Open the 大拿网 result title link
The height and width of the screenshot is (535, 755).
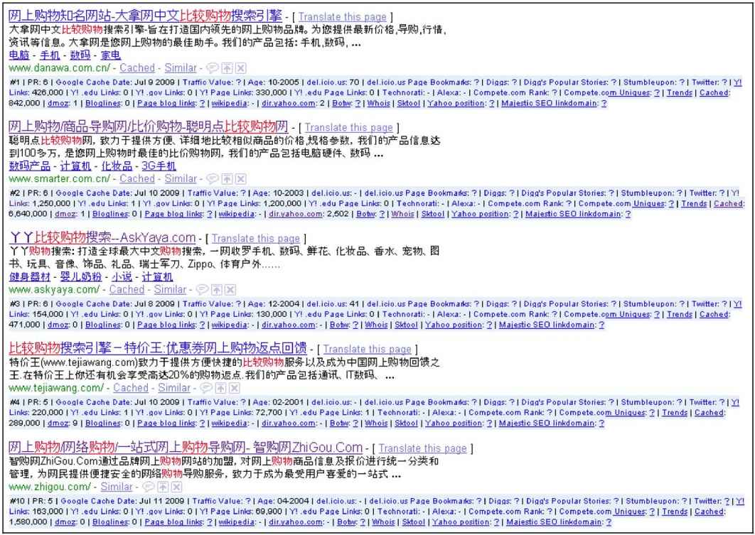click(146, 16)
